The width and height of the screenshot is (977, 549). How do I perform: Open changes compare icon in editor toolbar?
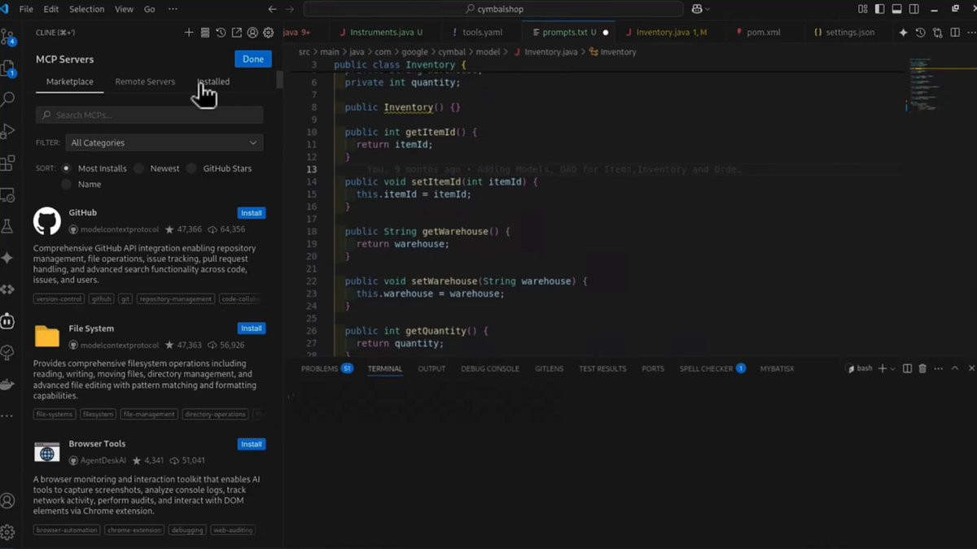(x=937, y=33)
